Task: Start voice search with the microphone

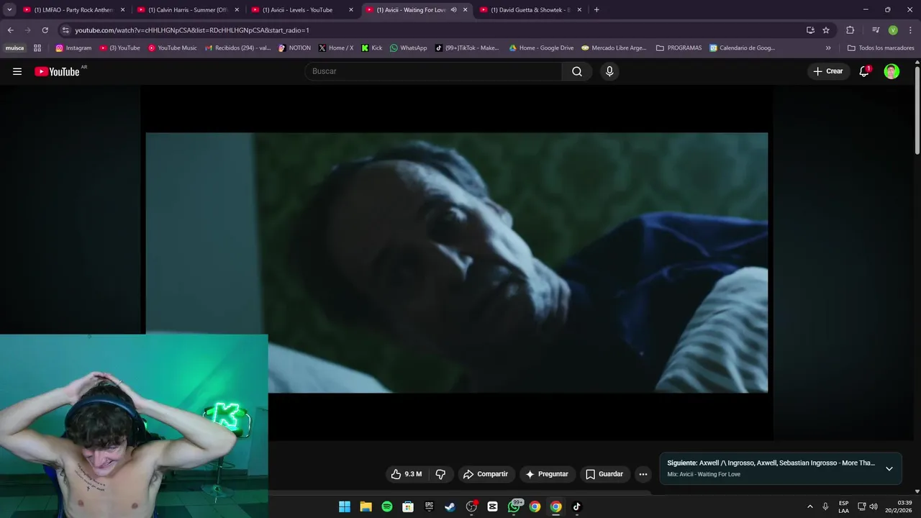Action: point(609,71)
